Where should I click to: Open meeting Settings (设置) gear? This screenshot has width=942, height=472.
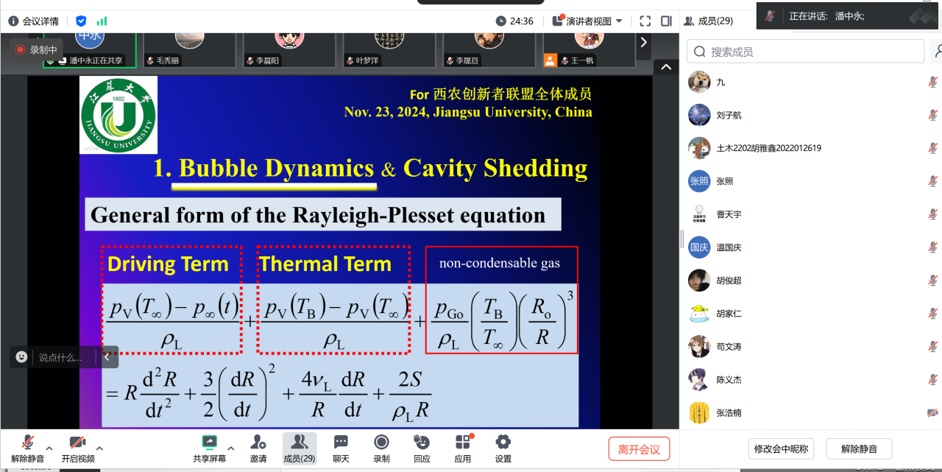503,442
